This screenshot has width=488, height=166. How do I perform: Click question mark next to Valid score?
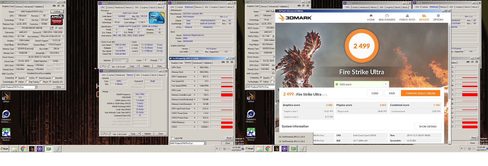[x=386, y=84]
